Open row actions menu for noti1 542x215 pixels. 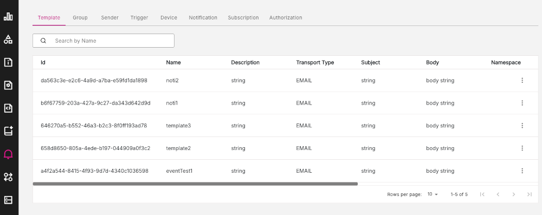[522, 103]
